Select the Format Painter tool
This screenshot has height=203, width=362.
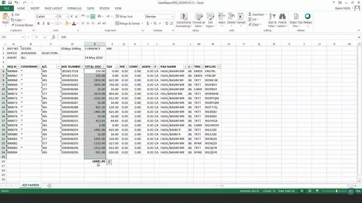point(22,25)
